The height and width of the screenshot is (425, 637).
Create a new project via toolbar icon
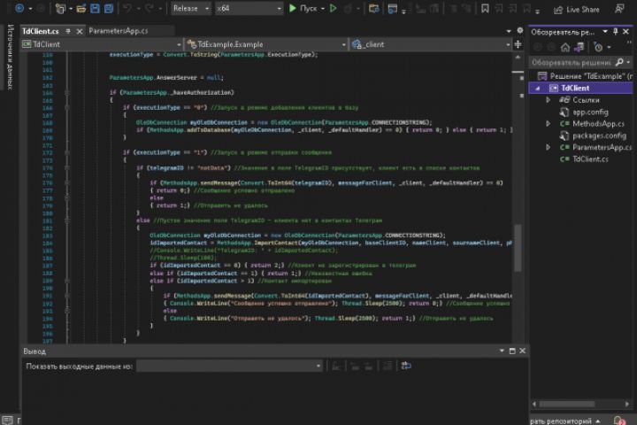coord(60,9)
